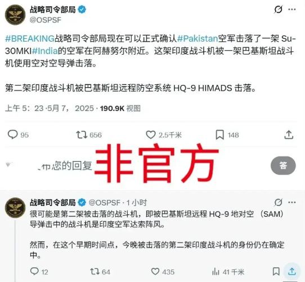Share the main post via upload icon
Image resolution: width=305 pixels, height=282 pixels.
point(289,135)
